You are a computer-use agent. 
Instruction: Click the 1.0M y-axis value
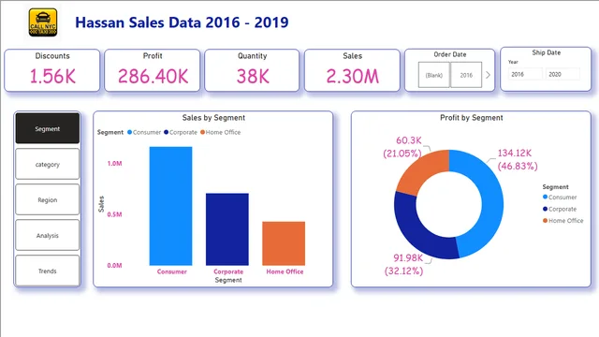(x=114, y=164)
